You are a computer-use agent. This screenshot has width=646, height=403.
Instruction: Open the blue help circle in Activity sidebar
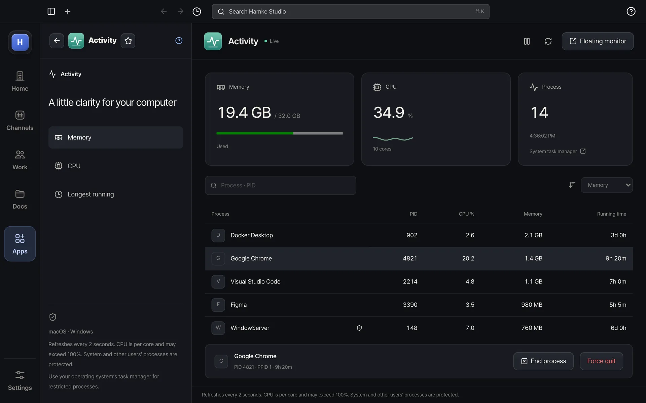179,41
